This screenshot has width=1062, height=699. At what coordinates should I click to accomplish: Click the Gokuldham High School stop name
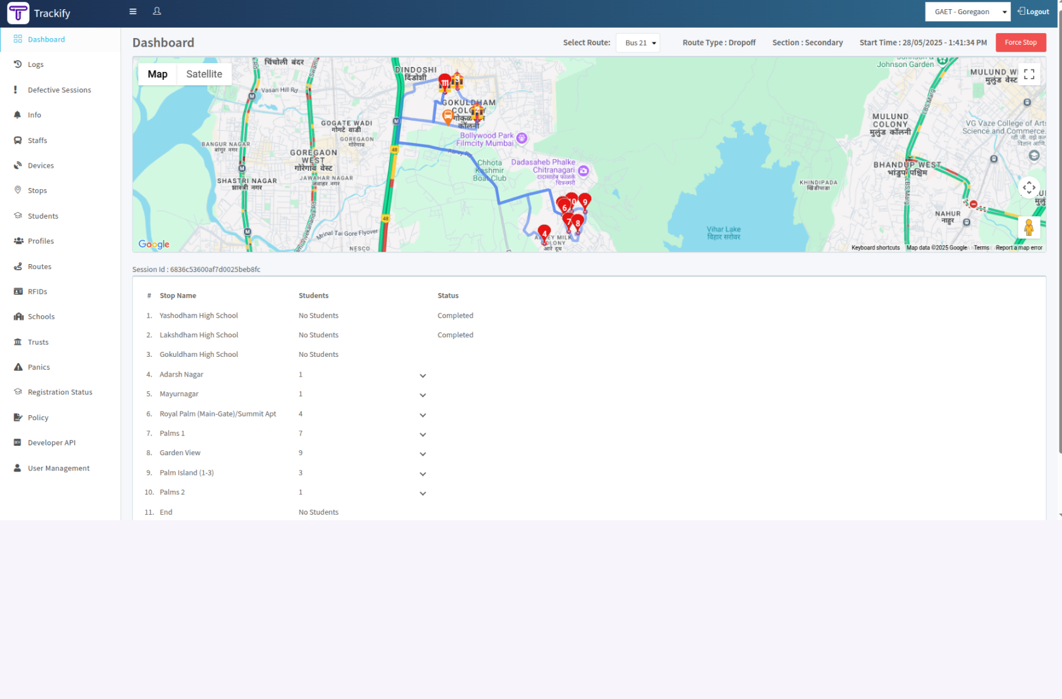pyautogui.click(x=199, y=354)
